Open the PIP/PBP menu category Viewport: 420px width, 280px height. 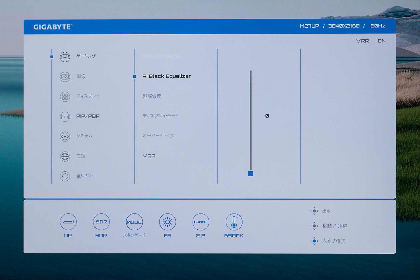click(88, 116)
